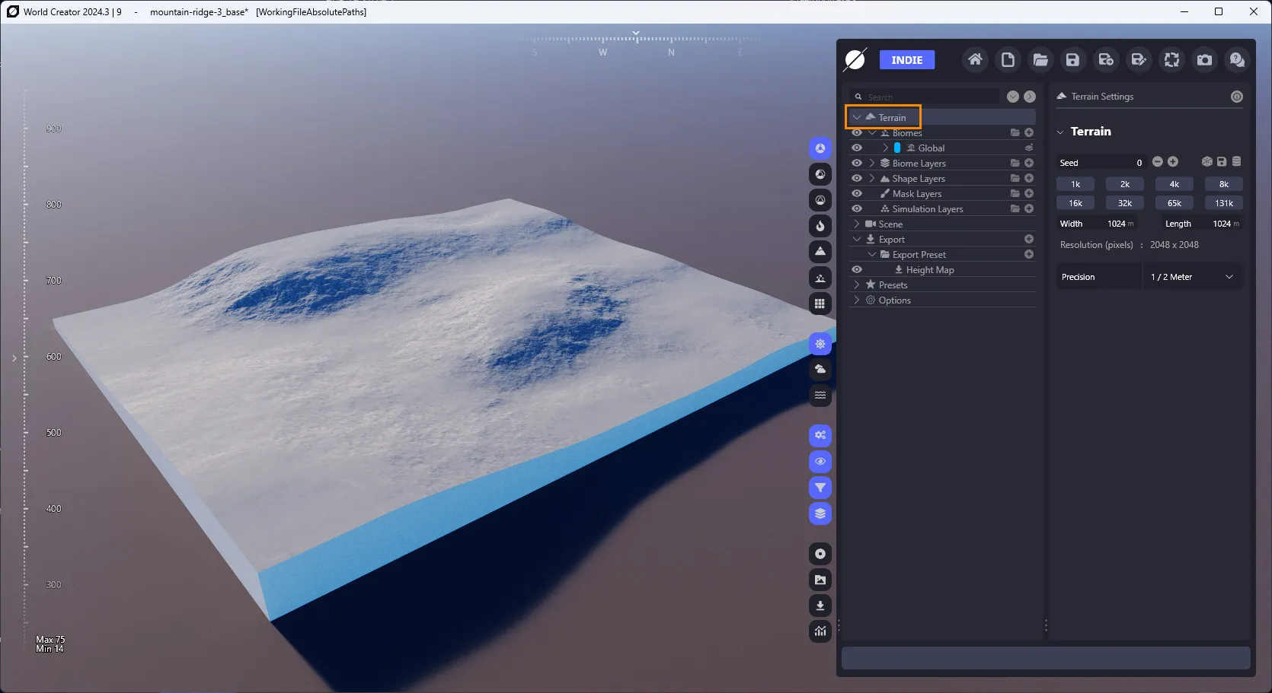Image resolution: width=1272 pixels, height=693 pixels.
Task: Click the sync refresh arrows icon
Action: click(x=1171, y=60)
